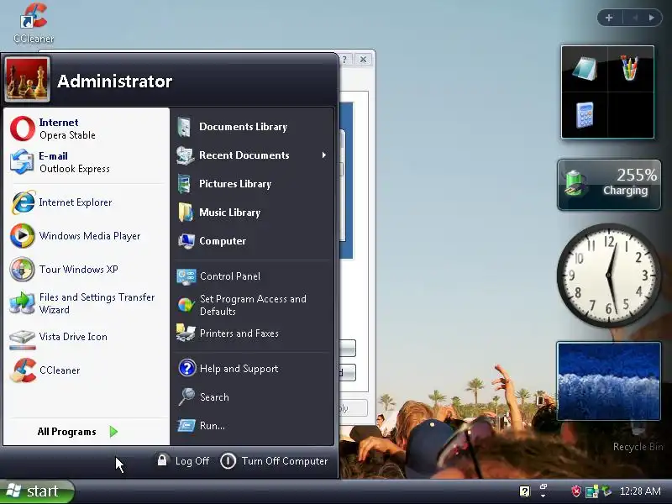The height and width of the screenshot is (504, 672).
Task: Open Printers and Faxes icon
Action: [x=186, y=333]
